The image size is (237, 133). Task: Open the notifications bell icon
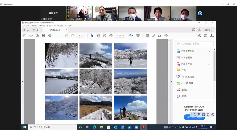[x=199, y=30]
